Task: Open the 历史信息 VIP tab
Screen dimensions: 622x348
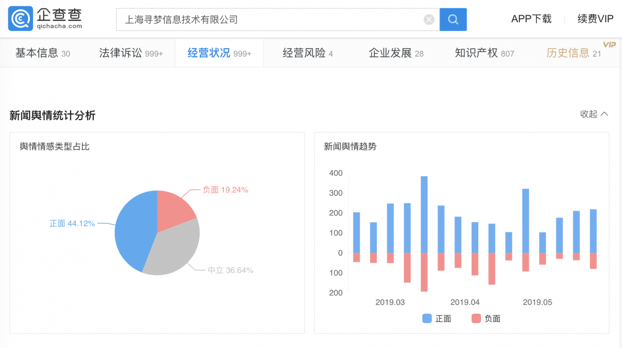Action: (574, 53)
